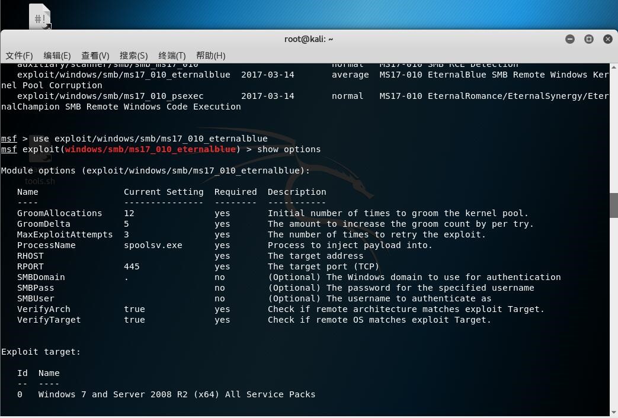
Task: Click the GroomAllocations option name
Action: [x=59, y=213]
